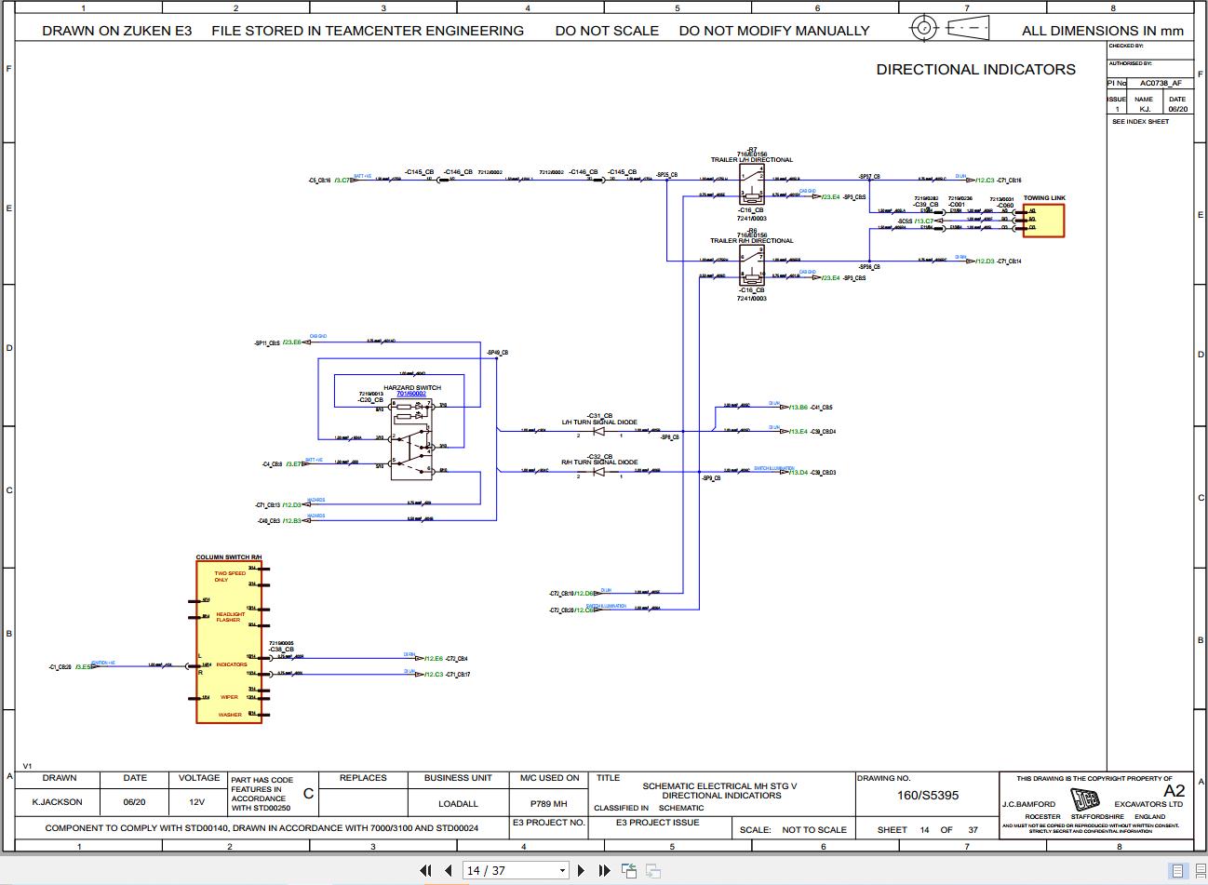Click the projection symbol in the header
Screen dimensions: 1208x885
[x=949, y=28]
